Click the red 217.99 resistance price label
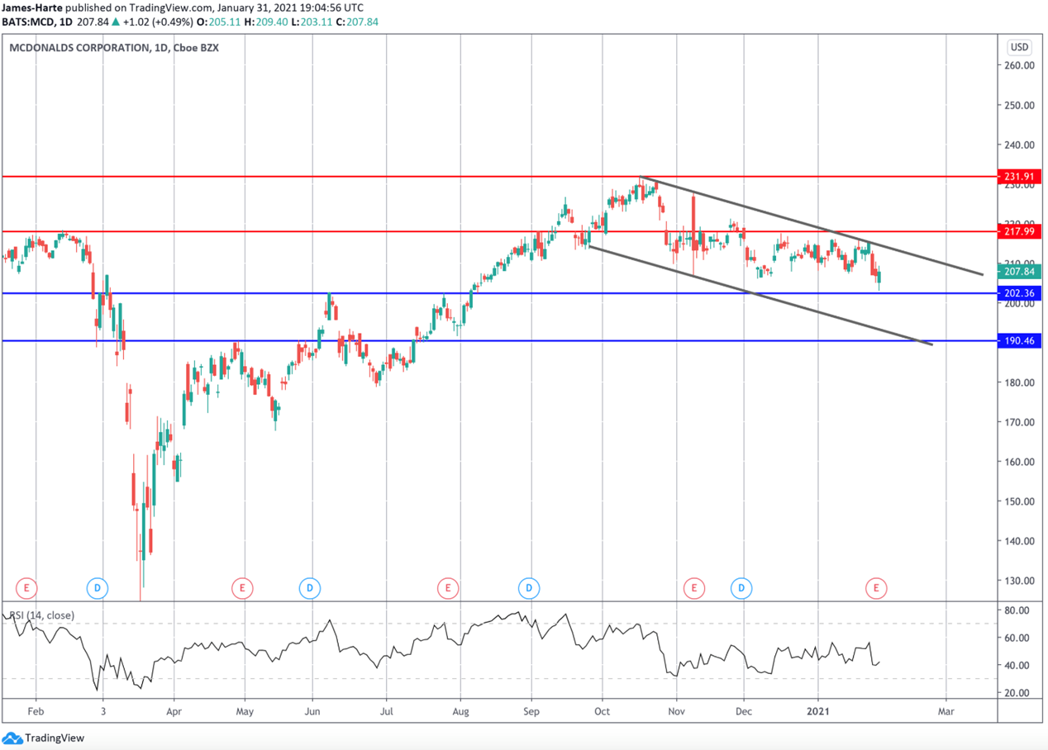Image resolution: width=1048 pixels, height=750 pixels. pyautogui.click(x=1019, y=232)
